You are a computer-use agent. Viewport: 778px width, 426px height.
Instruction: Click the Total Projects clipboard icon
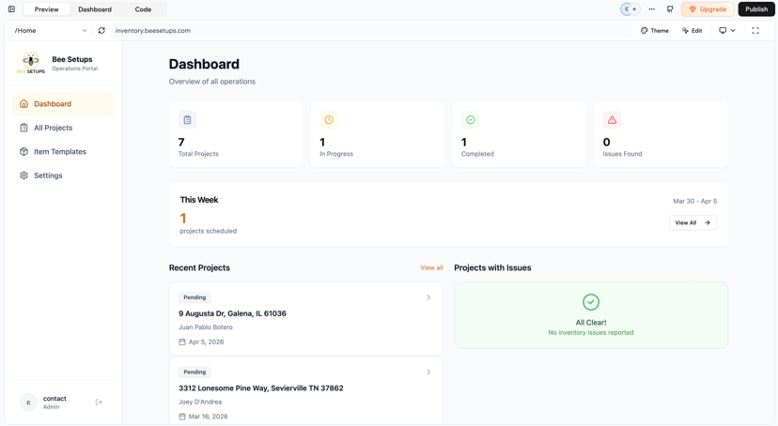coord(187,120)
